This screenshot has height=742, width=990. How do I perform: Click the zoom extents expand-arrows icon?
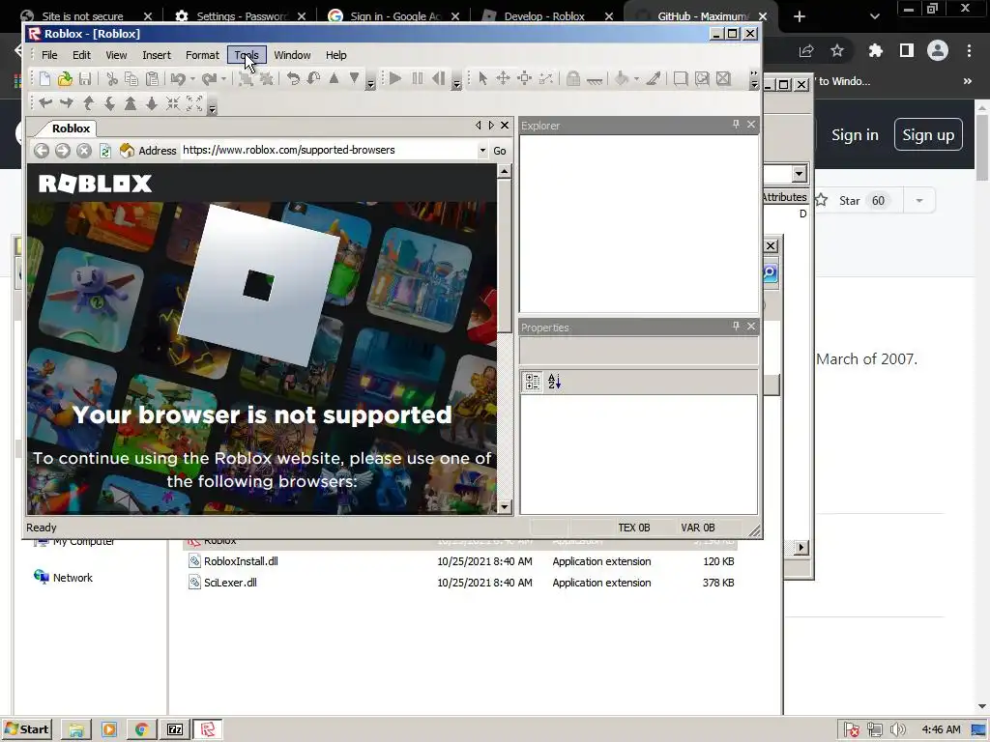tap(194, 103)
